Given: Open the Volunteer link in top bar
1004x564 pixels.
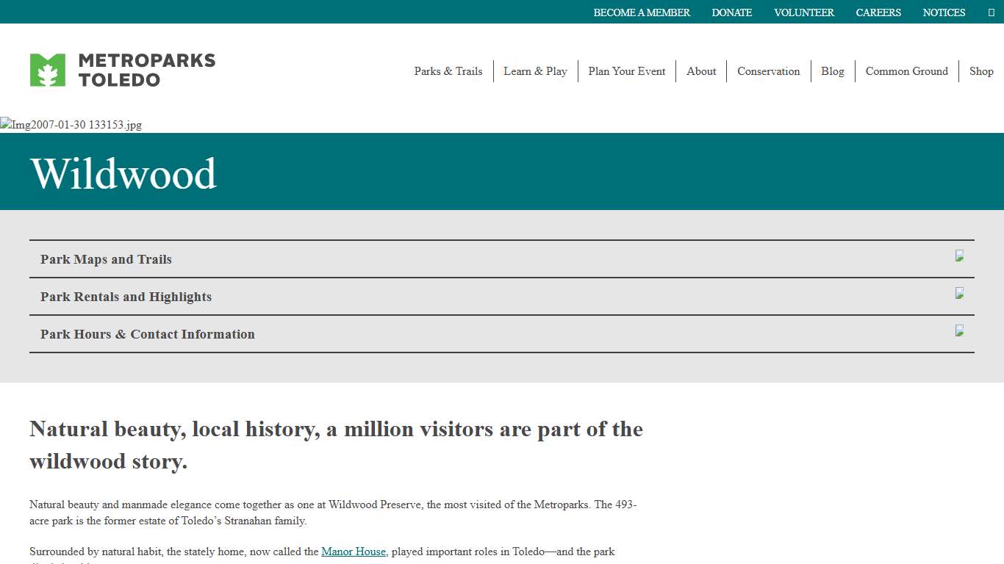Looking at the screenshot, I should [x=803, y=12].
